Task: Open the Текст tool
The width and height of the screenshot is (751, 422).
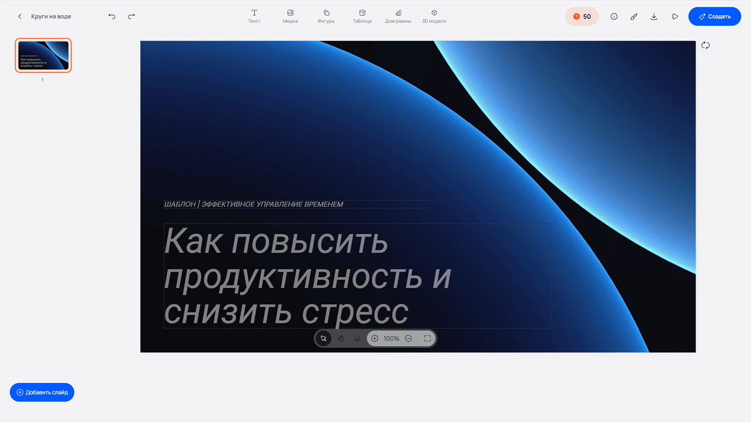Action: 254,16
